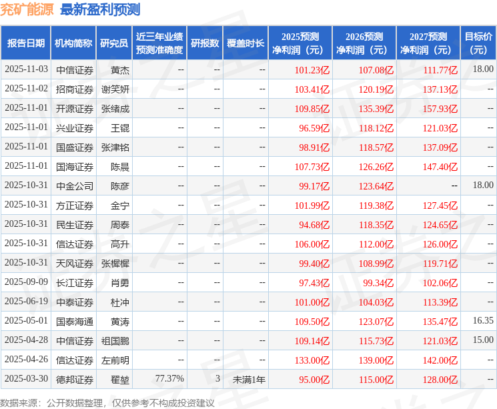Click 中泰证券 institution name
The width and height of the screenshot is (497, 409).
[75, 302]
